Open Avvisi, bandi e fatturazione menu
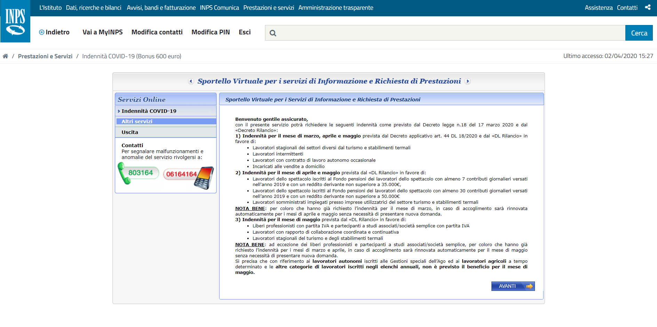Screen dimensions: 657x327 tap(161, 8)
